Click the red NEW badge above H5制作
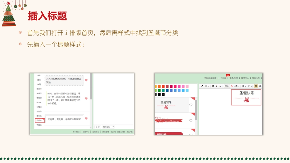The width and height of the screenshot is (290, 163). (x=228, y=75)
